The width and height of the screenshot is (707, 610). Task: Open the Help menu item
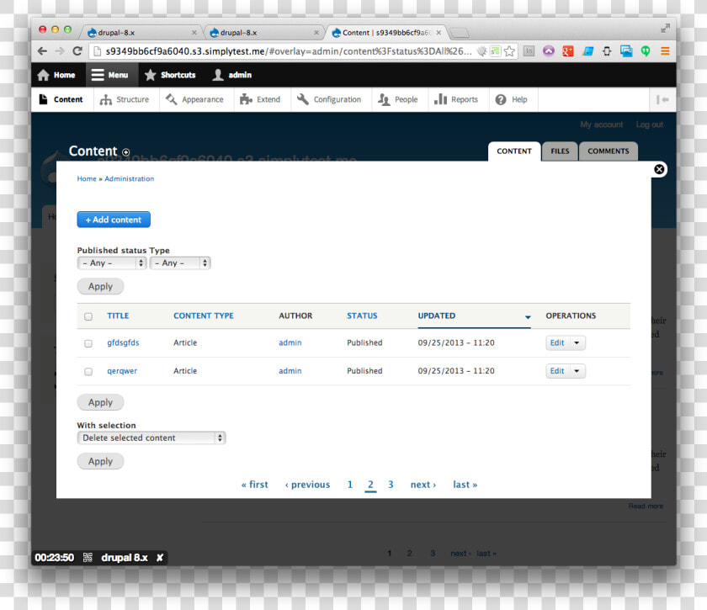(x=512, y=99)
